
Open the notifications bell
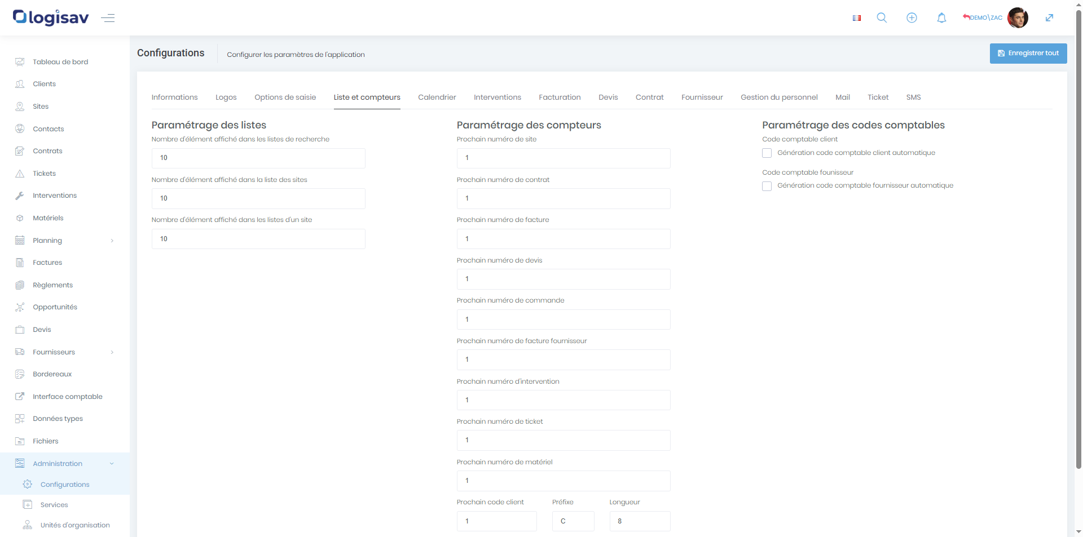(x=941, y=18)
